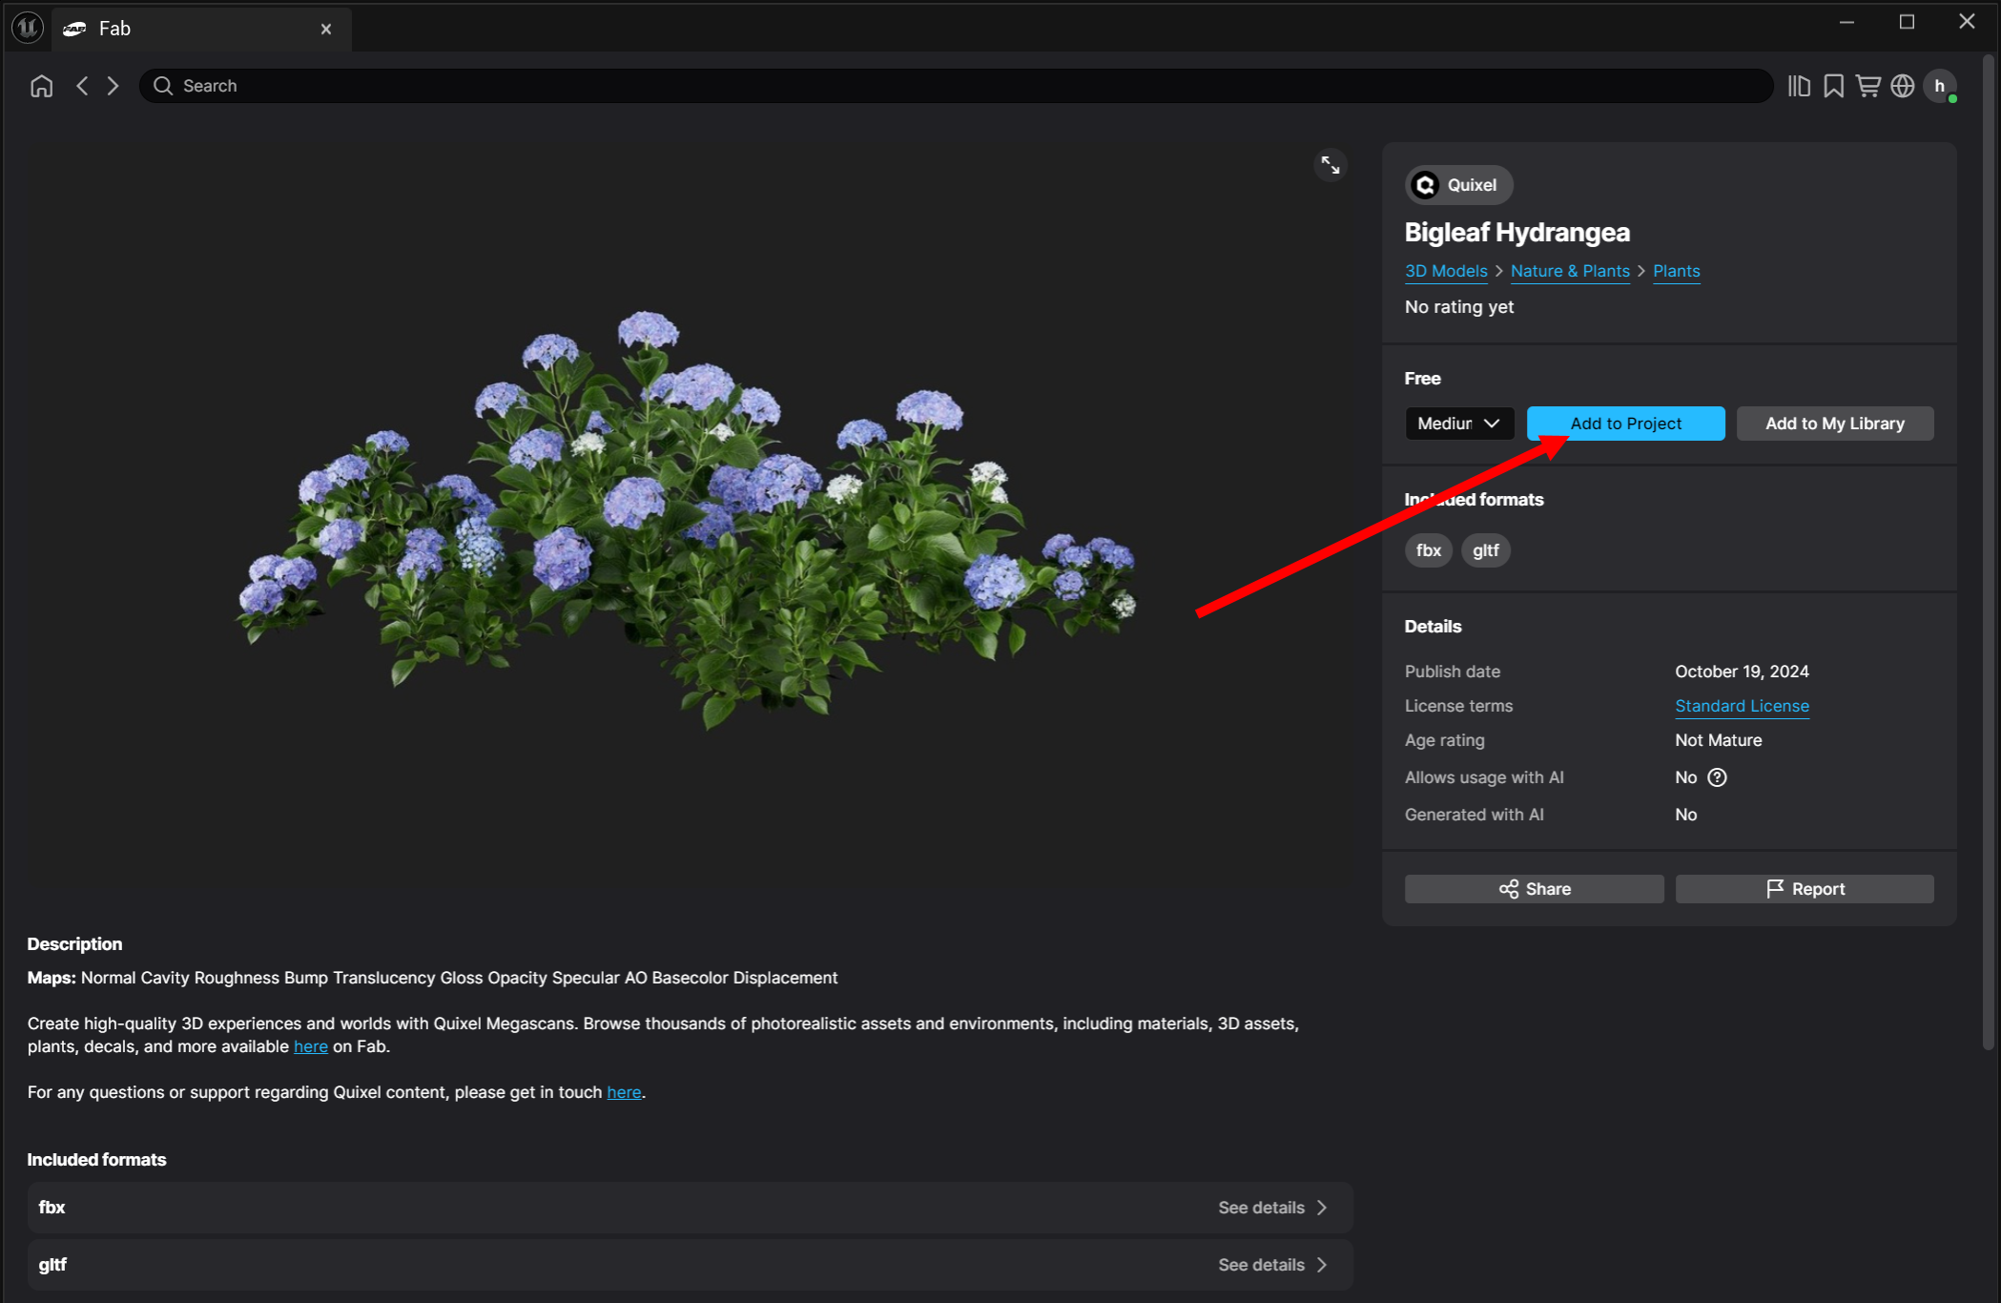This screenshot has width=2001, height=1303.
Task: Expand fbx format See details
Action: tap(1272, 1208)
